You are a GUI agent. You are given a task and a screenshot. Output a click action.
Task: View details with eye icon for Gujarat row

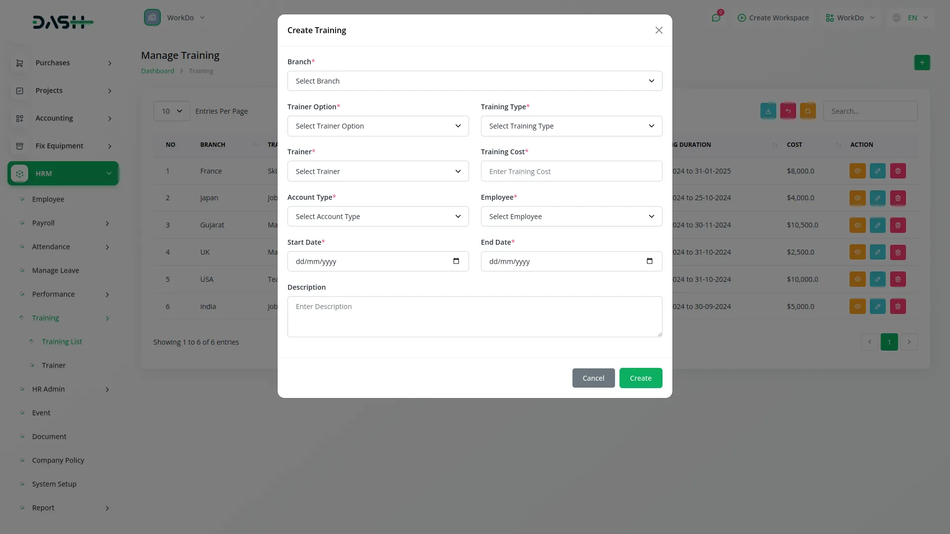(857, 225)
